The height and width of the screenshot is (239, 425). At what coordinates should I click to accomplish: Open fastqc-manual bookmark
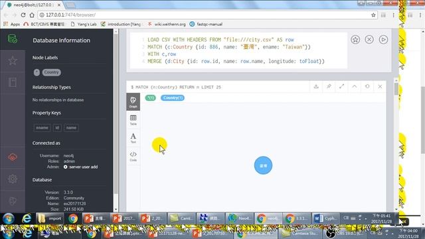pos(206,24)
